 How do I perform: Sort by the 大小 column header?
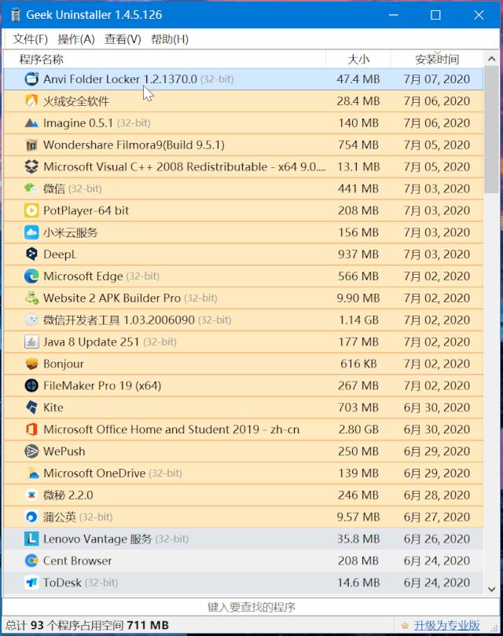(358, 59)
